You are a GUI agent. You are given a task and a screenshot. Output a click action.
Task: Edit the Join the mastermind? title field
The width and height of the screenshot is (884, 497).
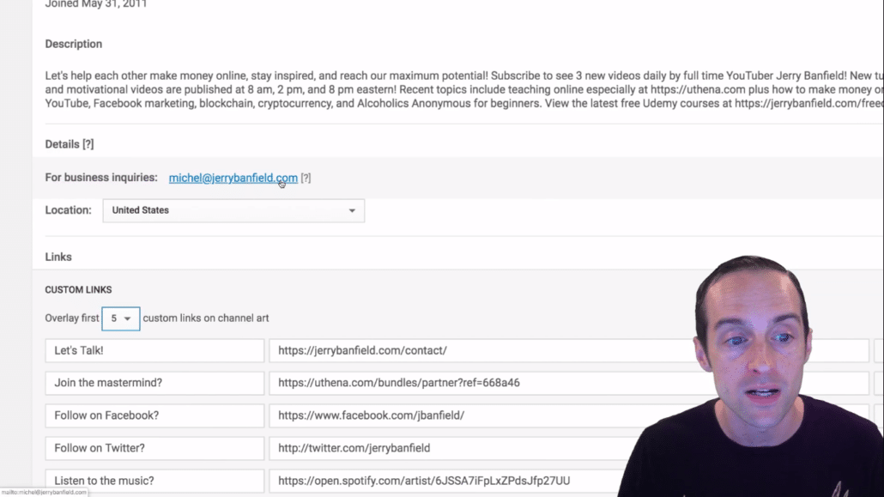click(154, 383)
